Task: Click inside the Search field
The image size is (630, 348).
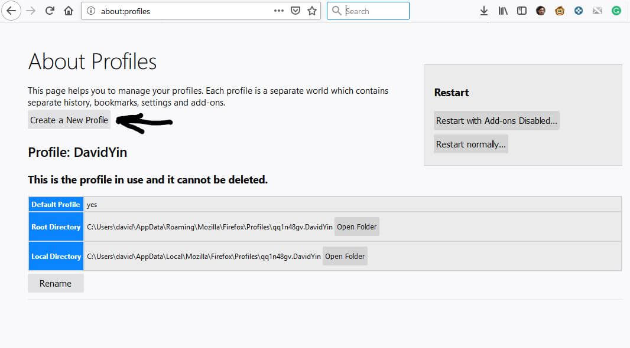Action: [x=368, y=10]
